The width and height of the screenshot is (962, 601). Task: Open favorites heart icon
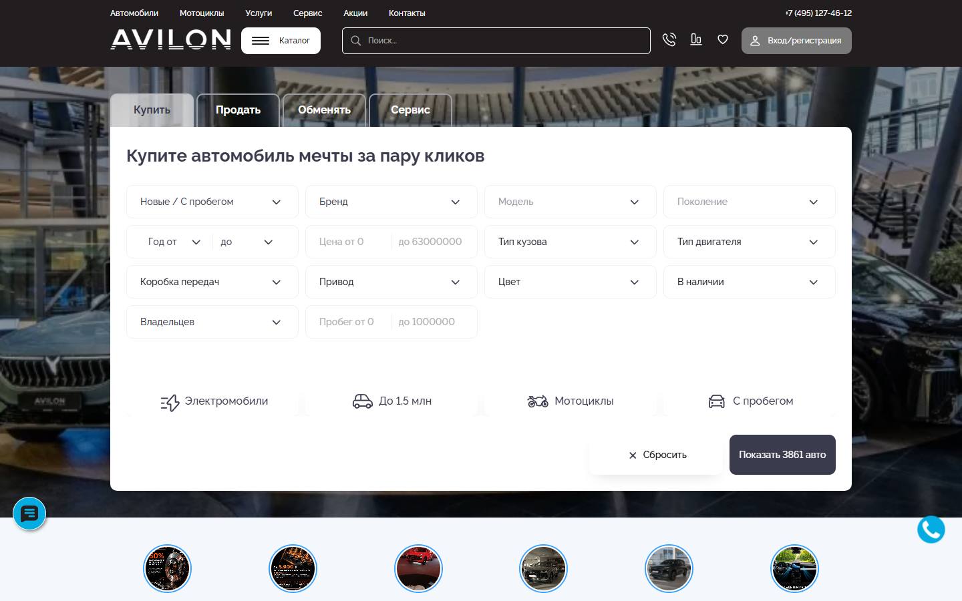pos(723,40)
